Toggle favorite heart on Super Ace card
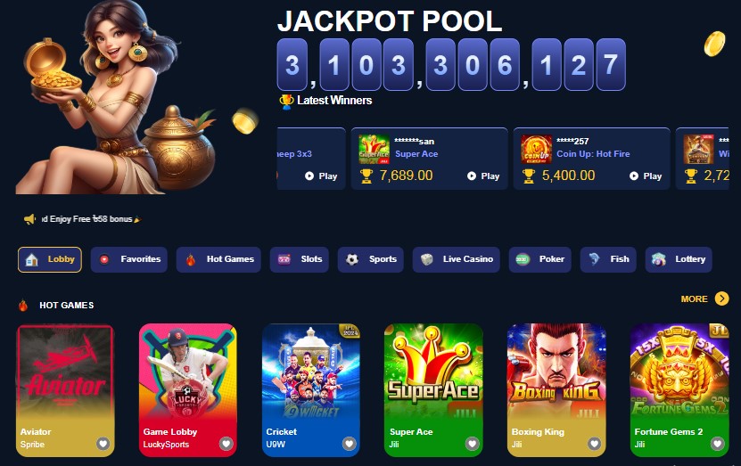Screen dimensions: 741x466 [472, 444]
